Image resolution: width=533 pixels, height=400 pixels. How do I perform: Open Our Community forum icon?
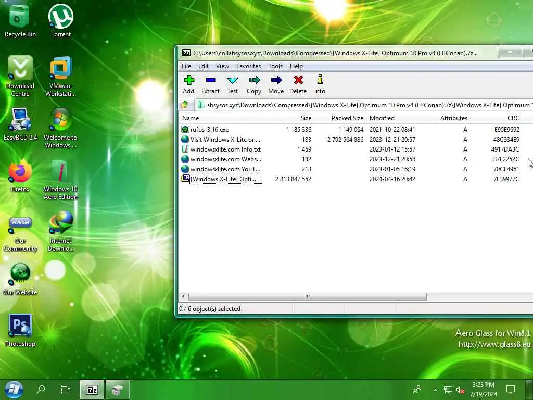(x=20, y=234)
